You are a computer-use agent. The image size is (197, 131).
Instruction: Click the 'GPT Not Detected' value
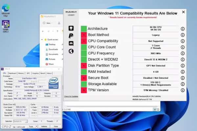click(156, 66)
